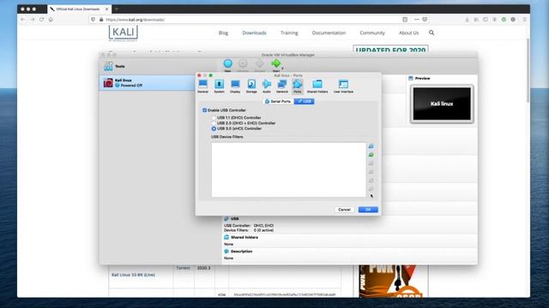This screenshot has width=549, height=308.
Task: Select Kali linux VM in machine list
Action: point(148,83)
